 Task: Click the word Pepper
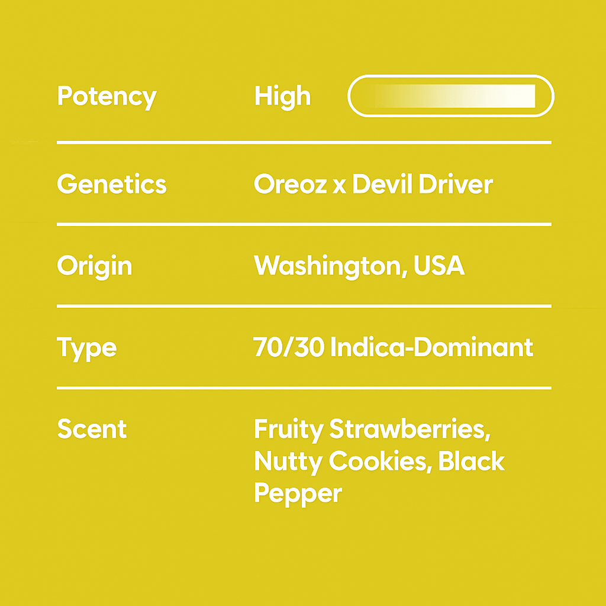click(x=298, y=492)
